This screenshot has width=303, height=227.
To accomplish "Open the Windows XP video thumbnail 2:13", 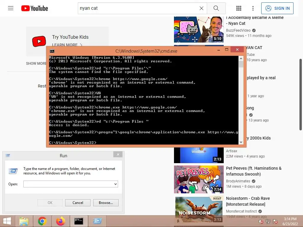I will point(199,155).
